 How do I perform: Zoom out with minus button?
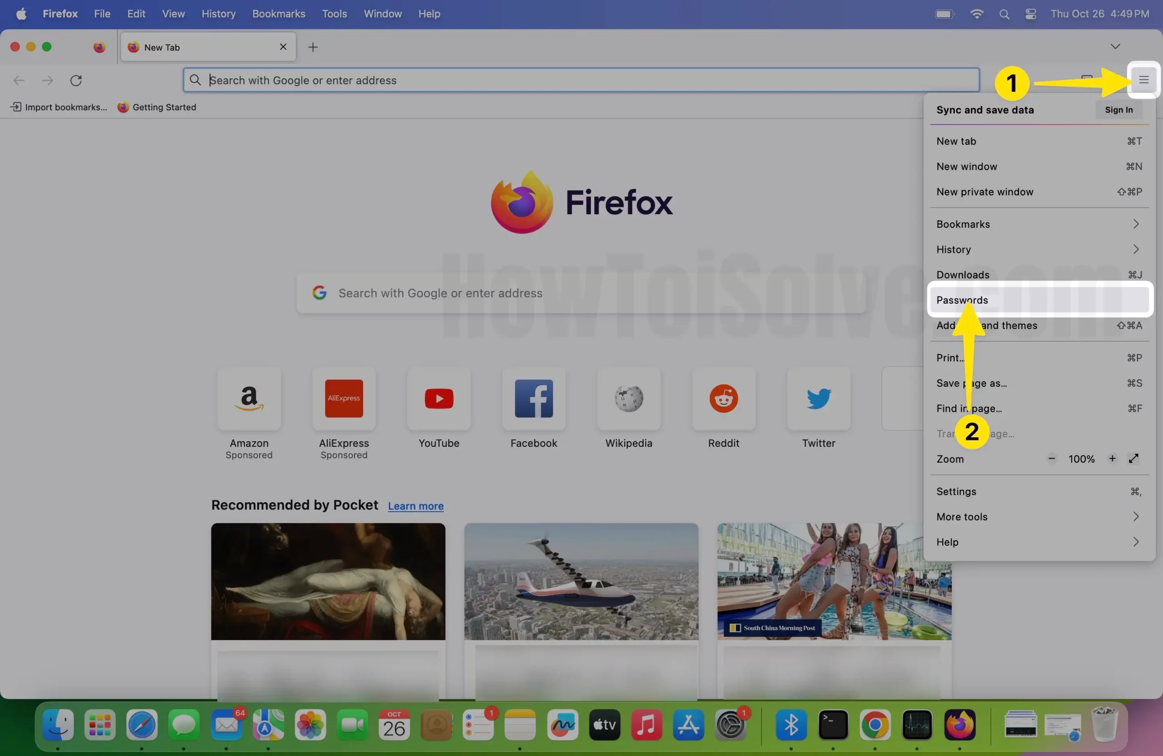coord(1052,459)
